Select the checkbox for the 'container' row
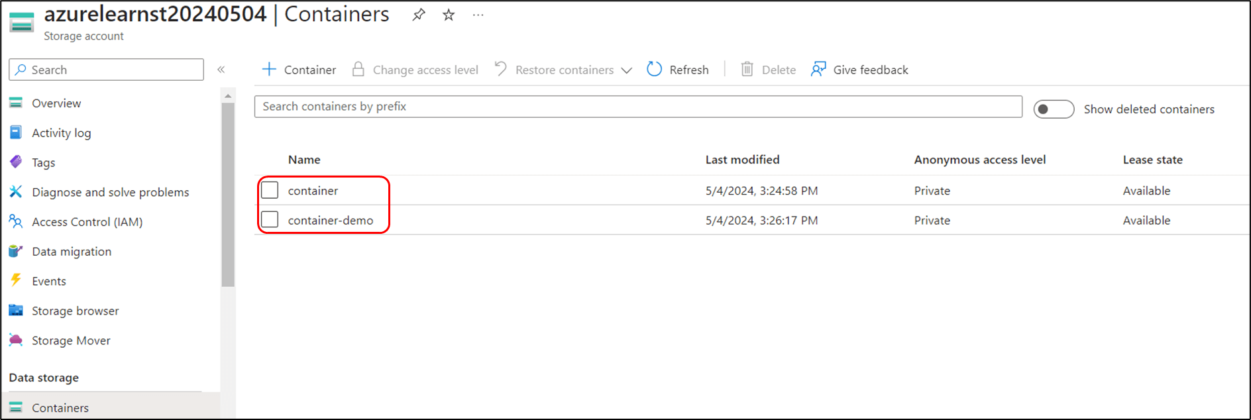Viewport: 1251px width, 420px height. click(x=270, y=190)
